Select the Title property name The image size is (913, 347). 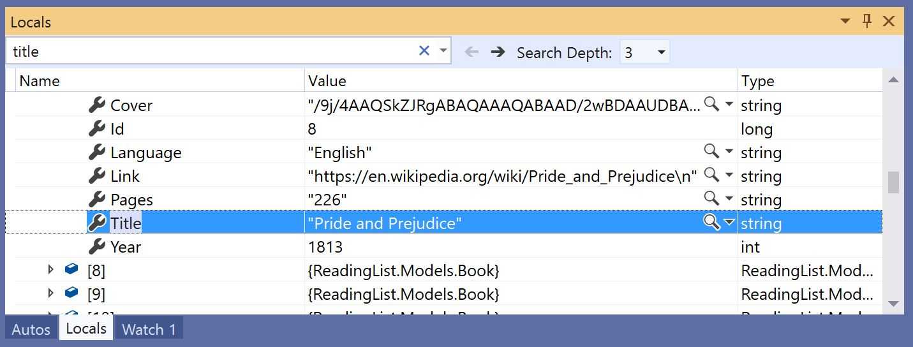[x=126, y=223]
